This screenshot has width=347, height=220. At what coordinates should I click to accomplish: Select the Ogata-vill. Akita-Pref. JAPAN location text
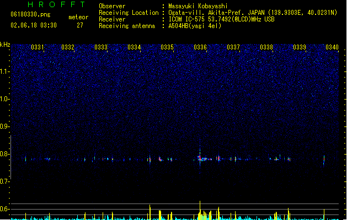coord(253,13)
